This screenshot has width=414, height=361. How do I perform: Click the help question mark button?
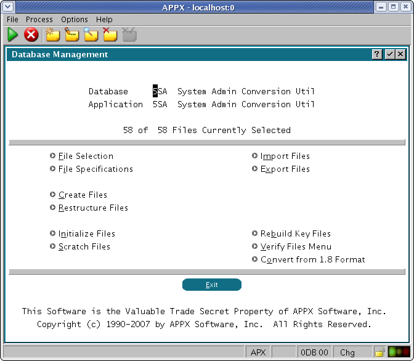[x=377, y=54]
